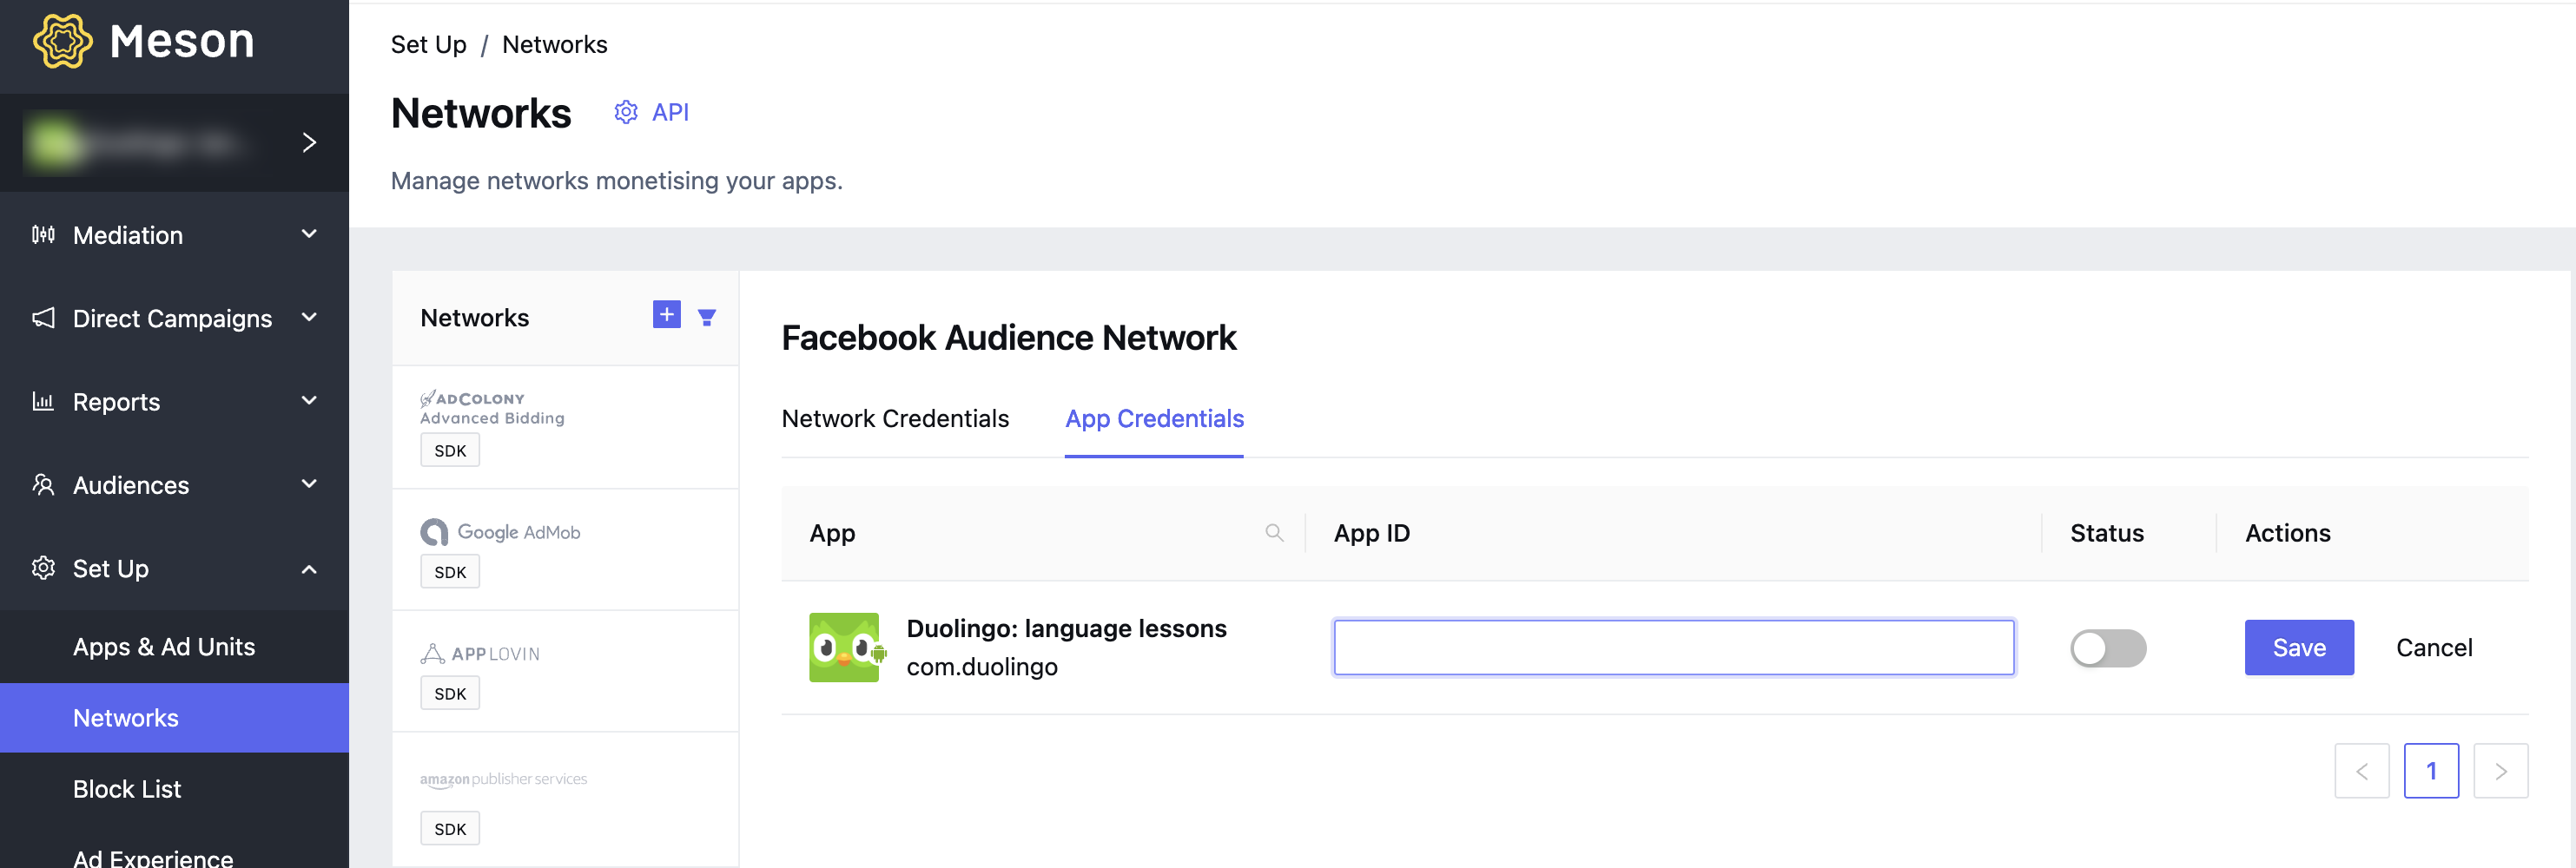Screen dimensions: 2576x868
Task: Expand the Audiences menu chevron
Action: point(309,484)
